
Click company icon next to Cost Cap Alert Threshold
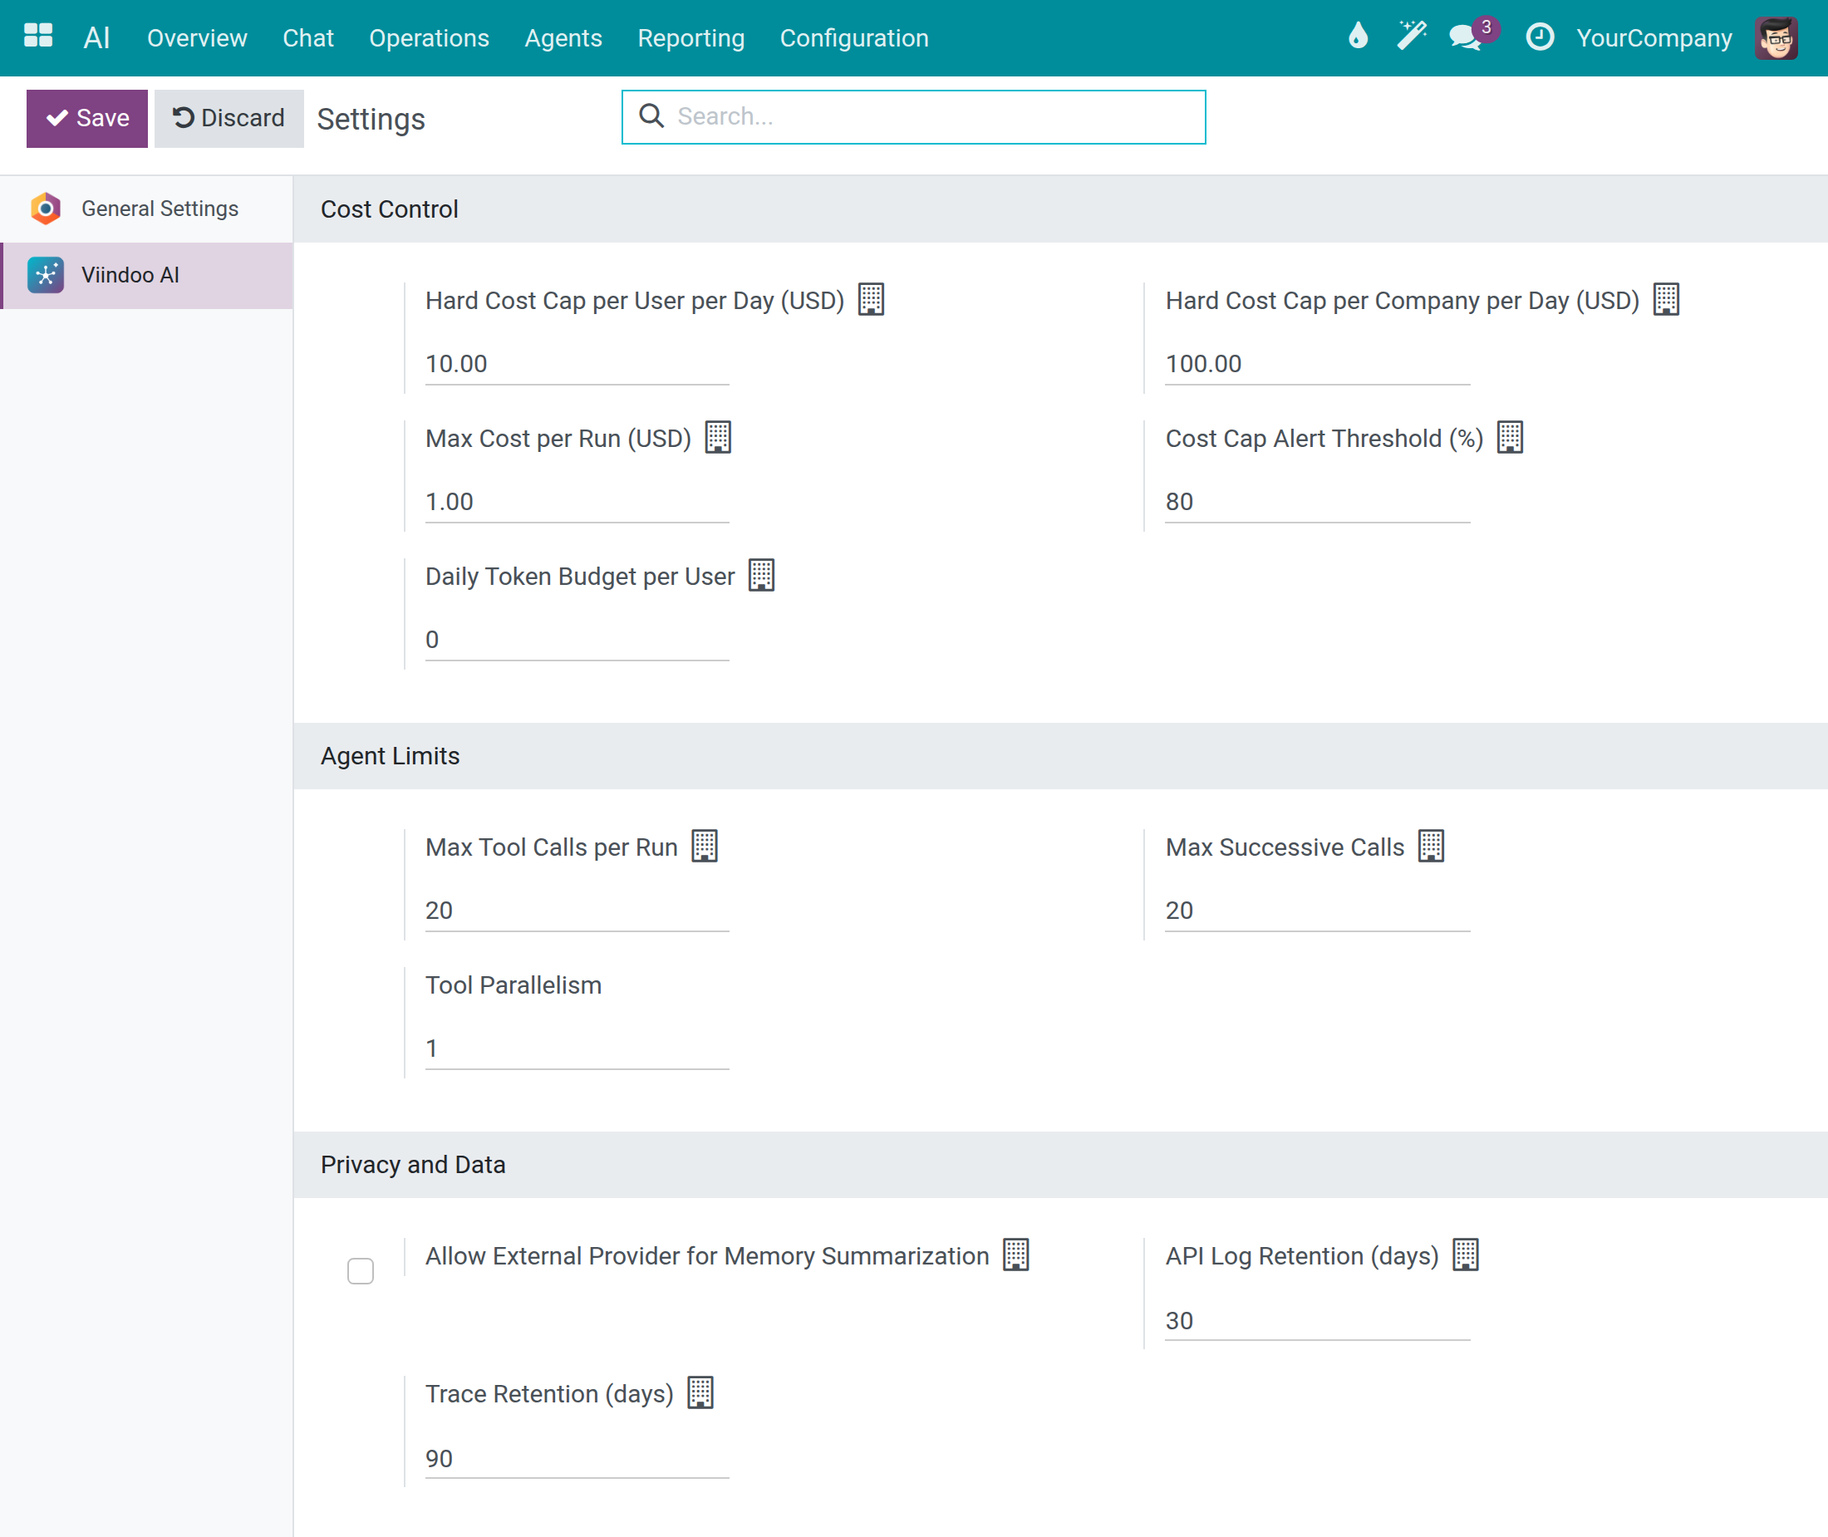1510,436
